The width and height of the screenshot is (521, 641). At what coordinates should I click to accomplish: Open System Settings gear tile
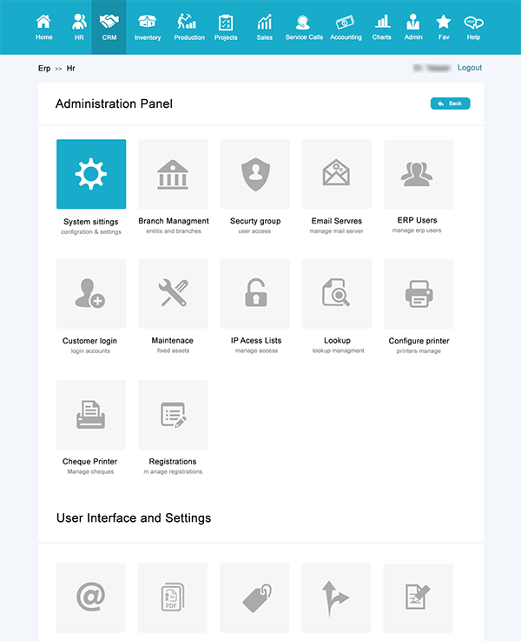[x=91, y=174]
